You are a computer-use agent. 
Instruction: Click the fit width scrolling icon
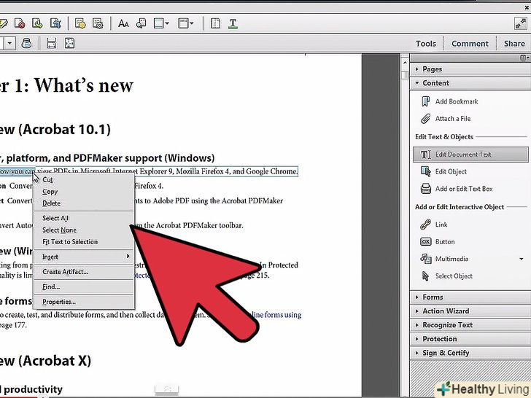coord(52,43)
